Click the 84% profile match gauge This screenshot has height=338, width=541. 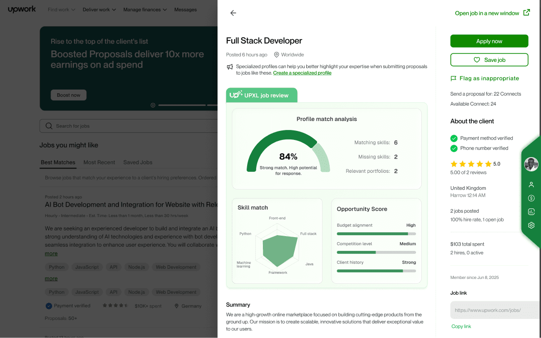pyautogui.click(x=288, y=151)
